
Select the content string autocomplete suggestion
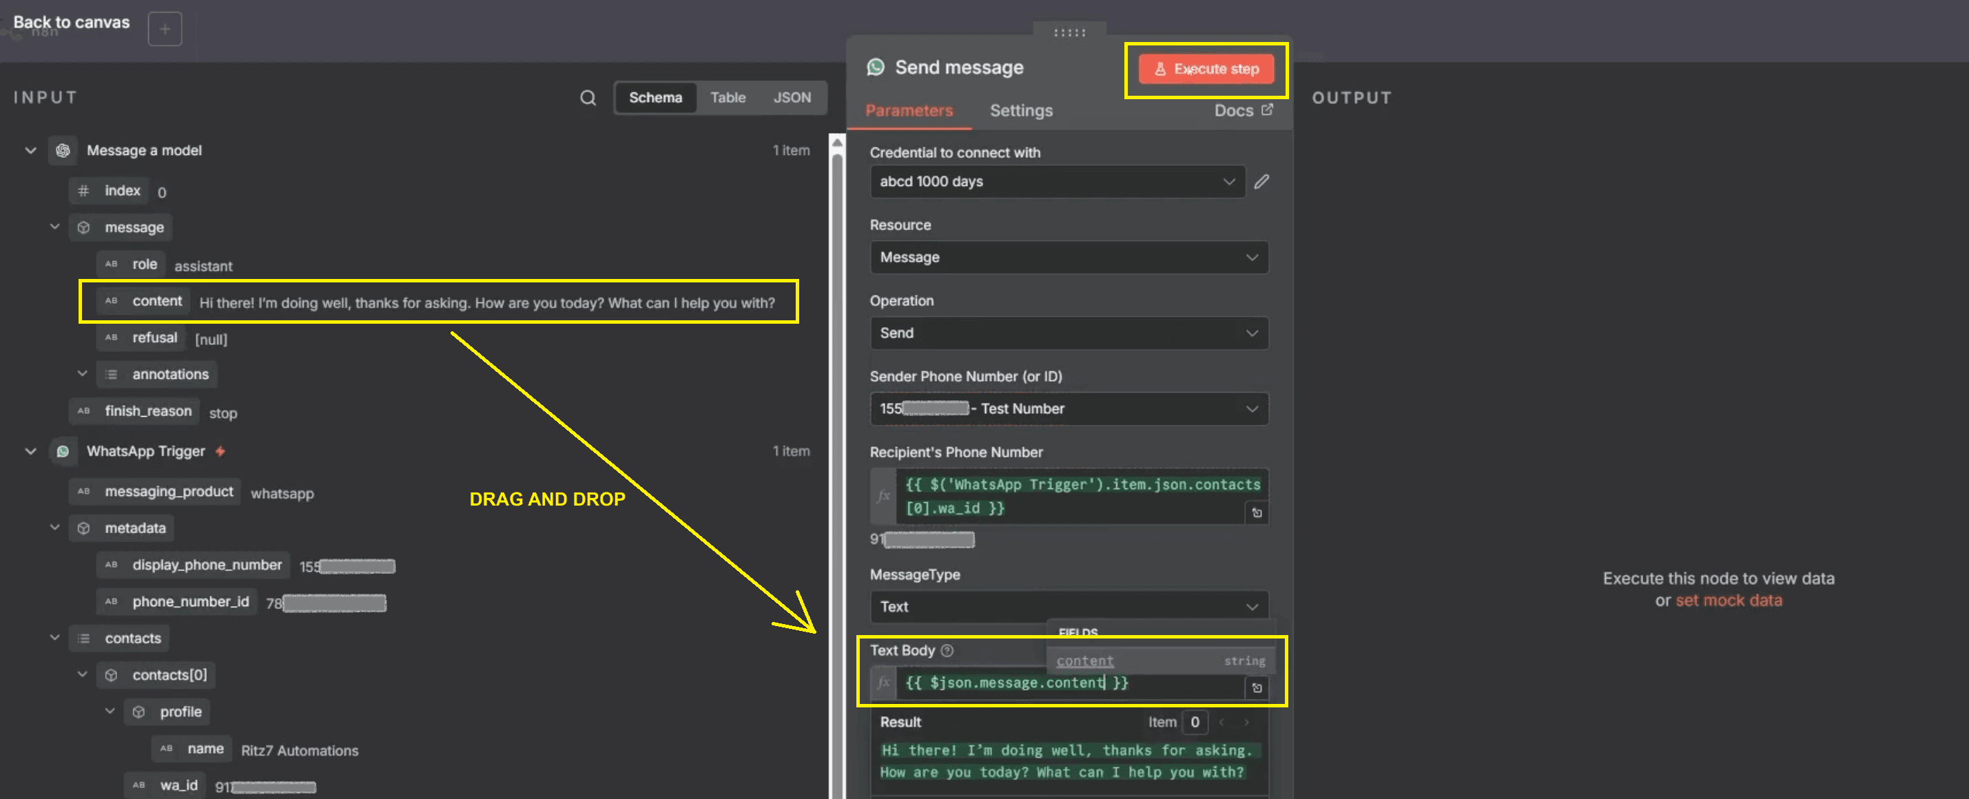(1159, 661)
